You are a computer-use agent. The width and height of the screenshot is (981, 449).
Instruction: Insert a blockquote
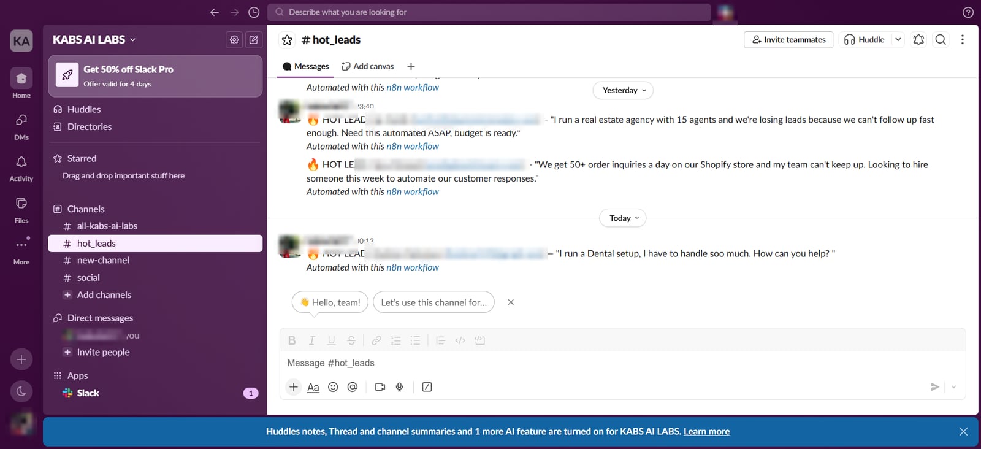[440, 340]
